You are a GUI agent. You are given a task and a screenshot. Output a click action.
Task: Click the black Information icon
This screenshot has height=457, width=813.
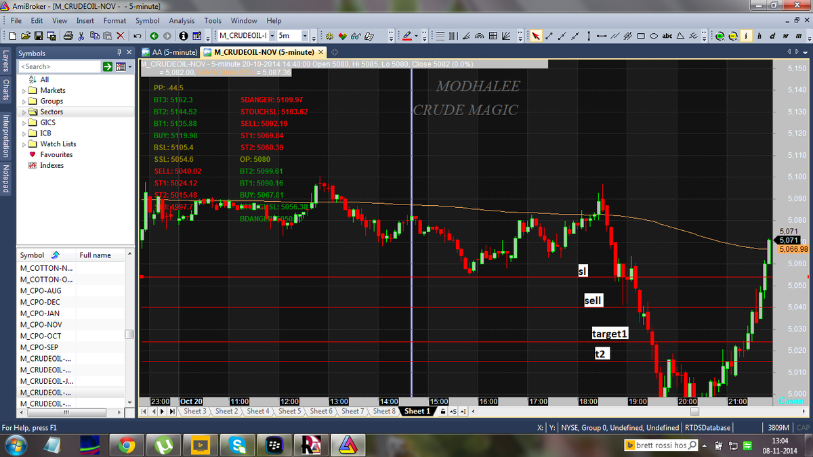[x=184, y=36]
